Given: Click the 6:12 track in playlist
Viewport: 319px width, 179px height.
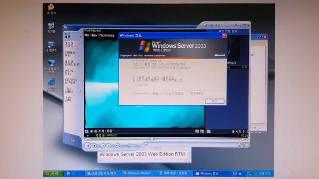Looking at the screenshot, I should (237, 67).
